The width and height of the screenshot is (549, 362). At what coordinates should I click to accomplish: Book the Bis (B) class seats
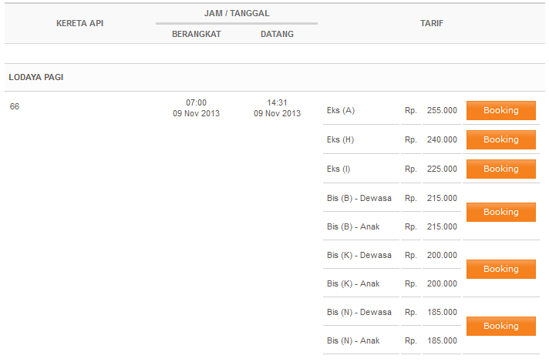pos(500,212)
